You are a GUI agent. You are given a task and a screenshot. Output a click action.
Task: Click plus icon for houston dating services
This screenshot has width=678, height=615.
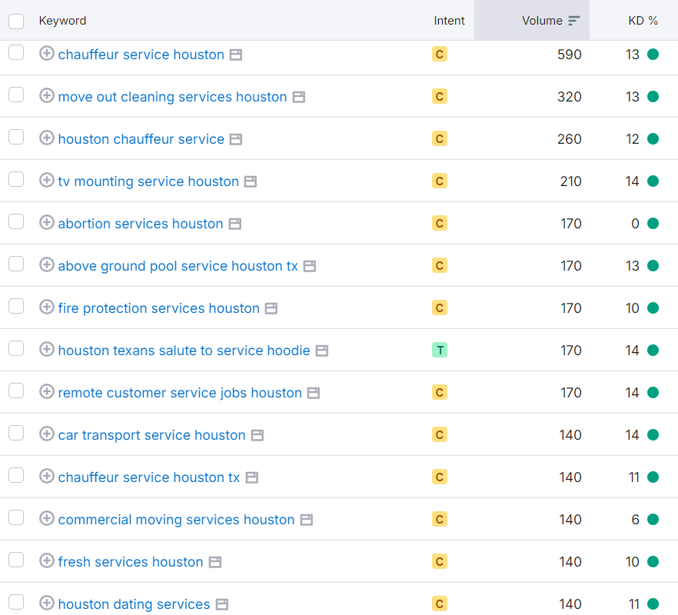pyautogui.click(x=47, y=603)
